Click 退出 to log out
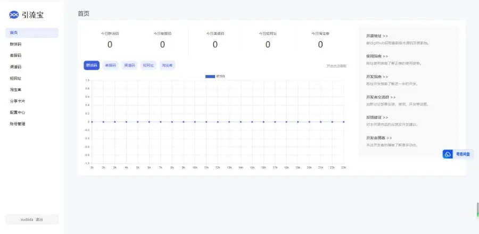The width and height of the screenshot is (479, 234). 39,220
